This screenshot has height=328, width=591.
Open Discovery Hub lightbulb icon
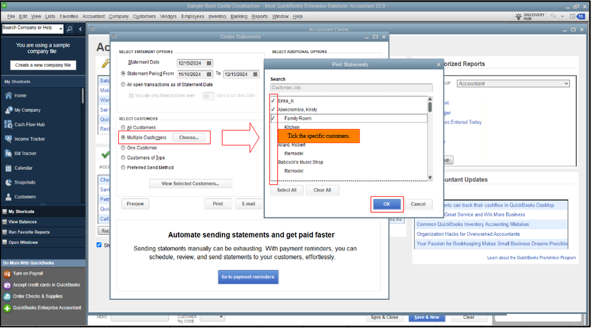click(x=519, y=17)
